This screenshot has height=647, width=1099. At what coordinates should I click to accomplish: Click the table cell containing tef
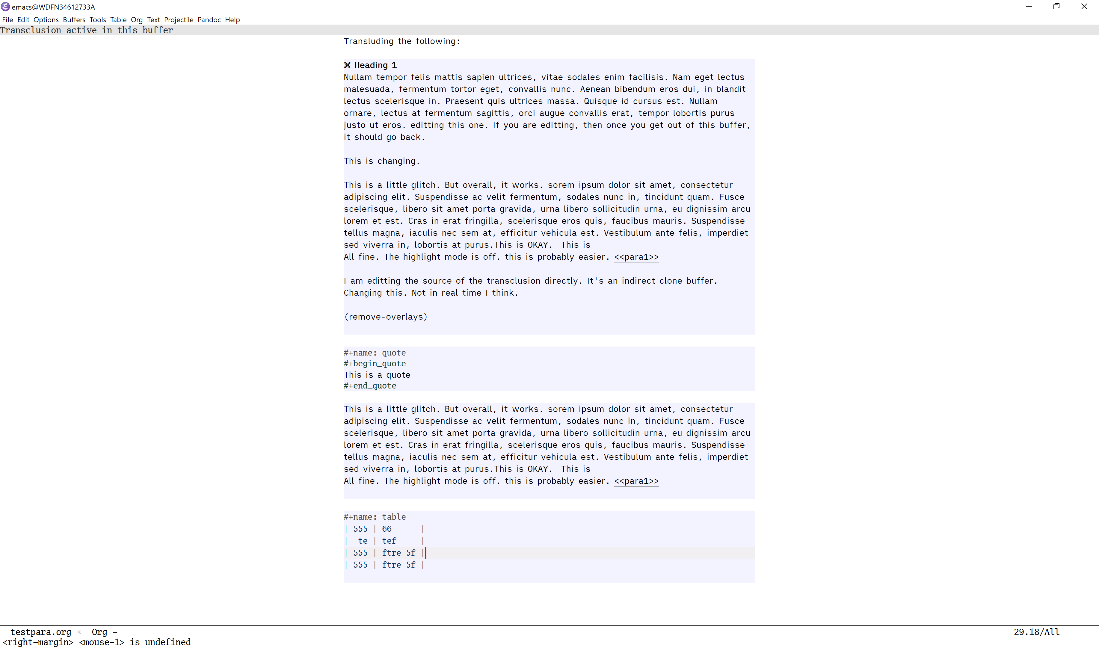[389, 541]
